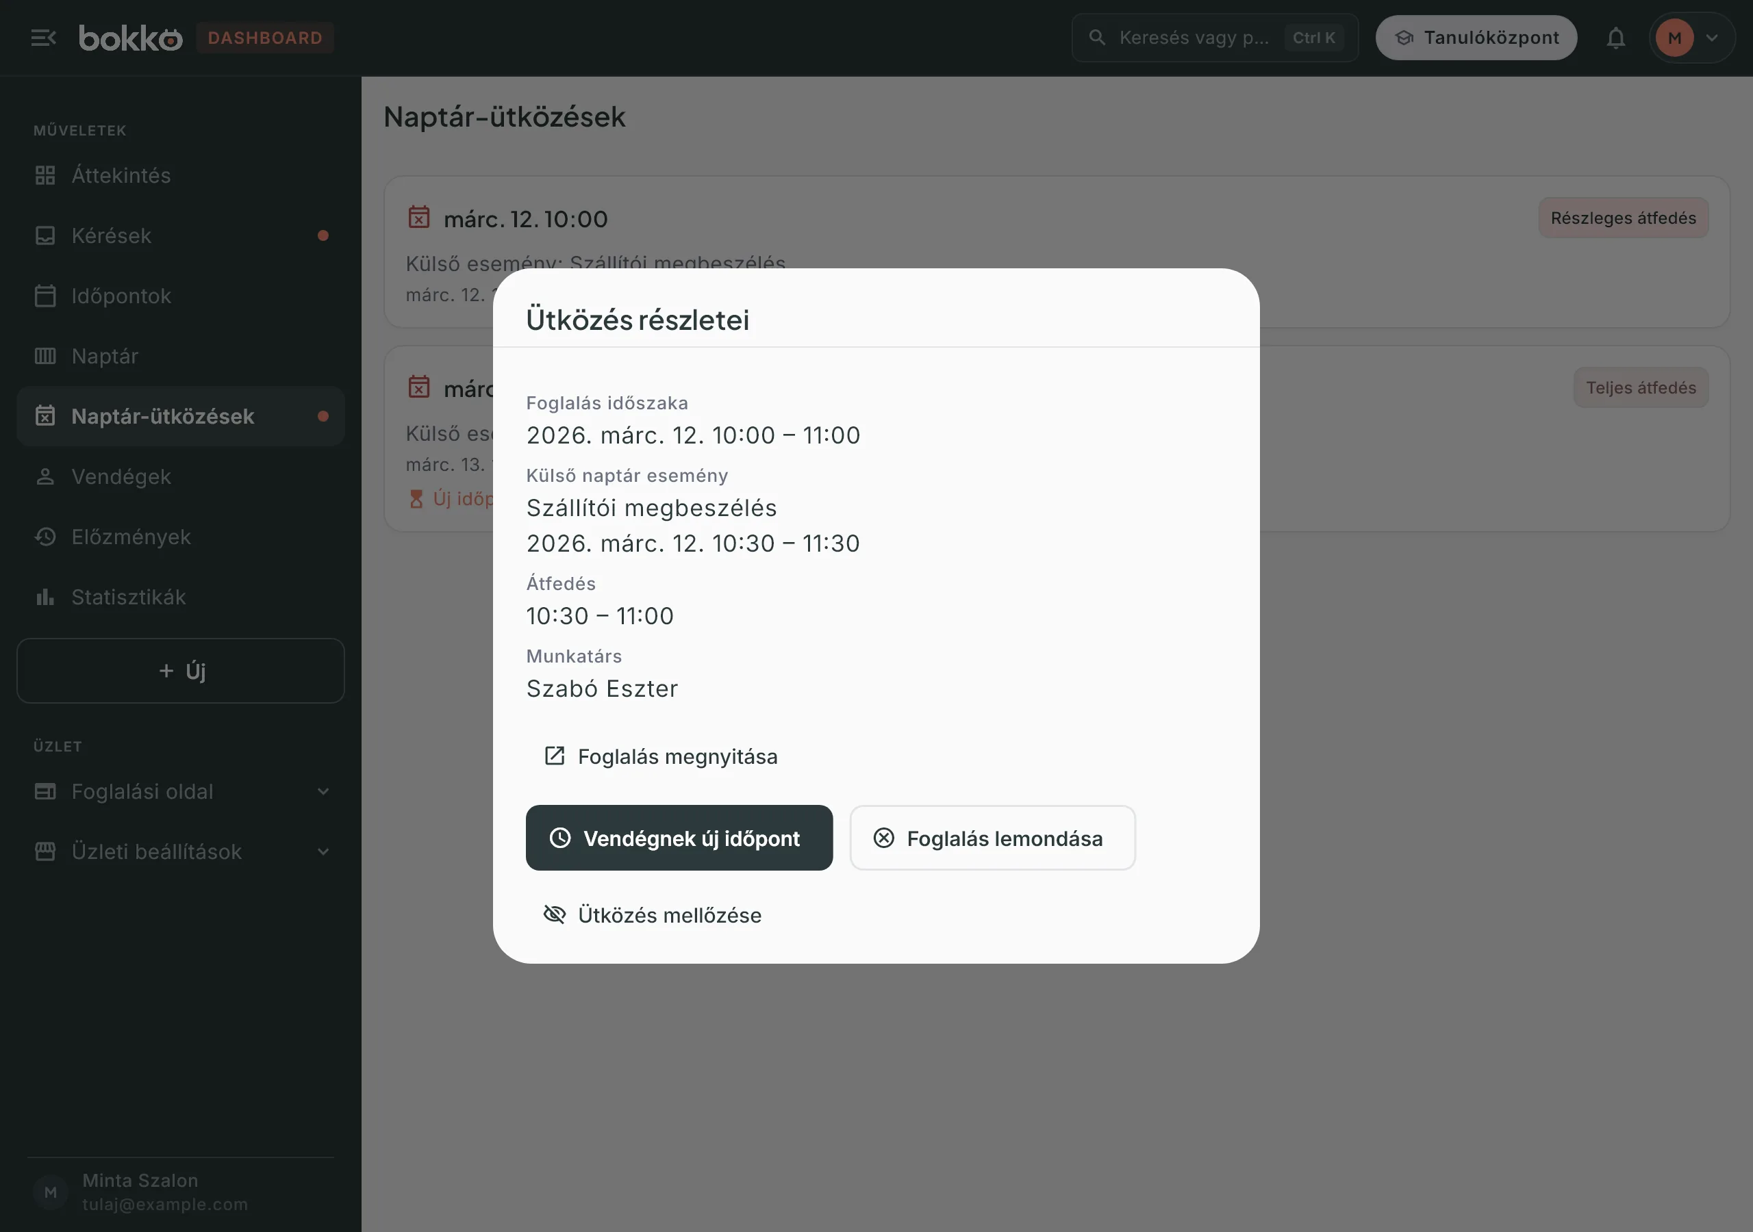The width and height of the screenshot is (1753, 1232).
Task: Click the + Új button
Action: pos(180,670)
